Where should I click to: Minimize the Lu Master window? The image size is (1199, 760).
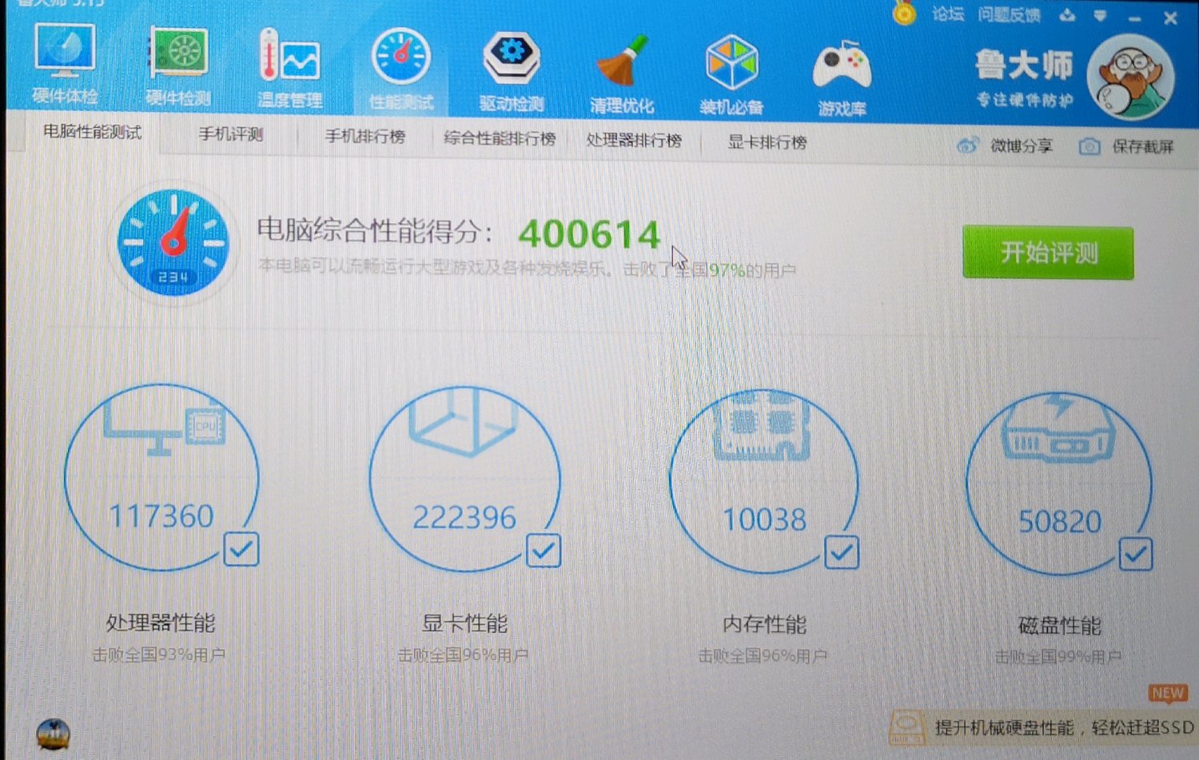(1135, 18)
